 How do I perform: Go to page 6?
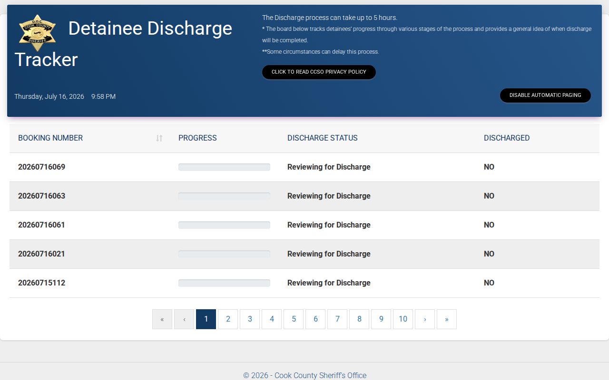pyautogui.click(x=315, y=319)
